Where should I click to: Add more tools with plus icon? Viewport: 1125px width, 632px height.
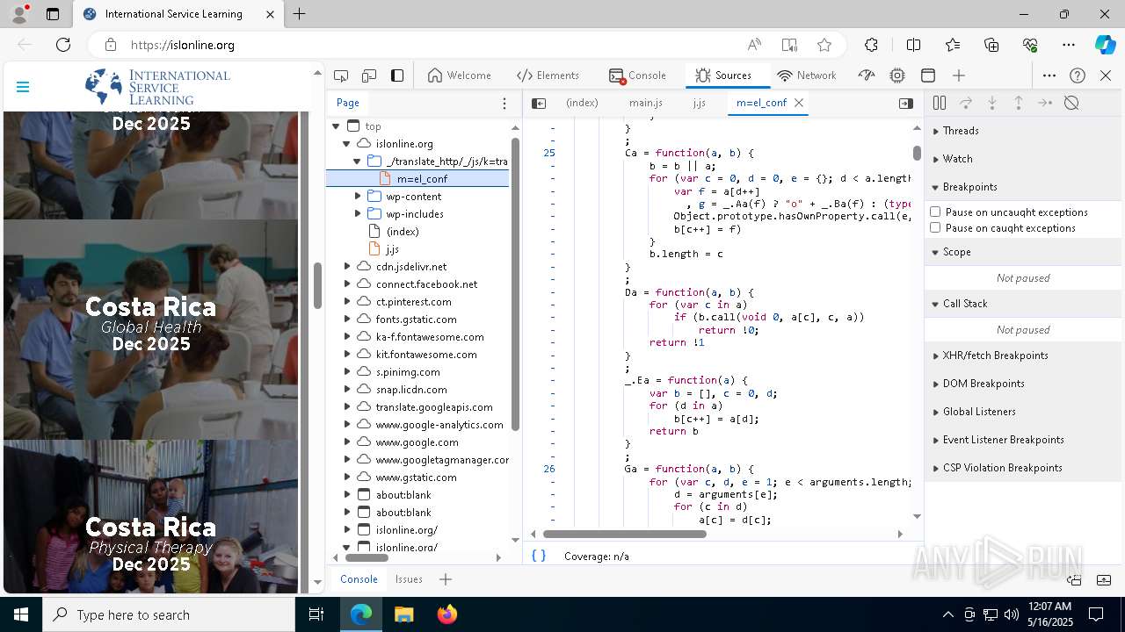[959, 75]
